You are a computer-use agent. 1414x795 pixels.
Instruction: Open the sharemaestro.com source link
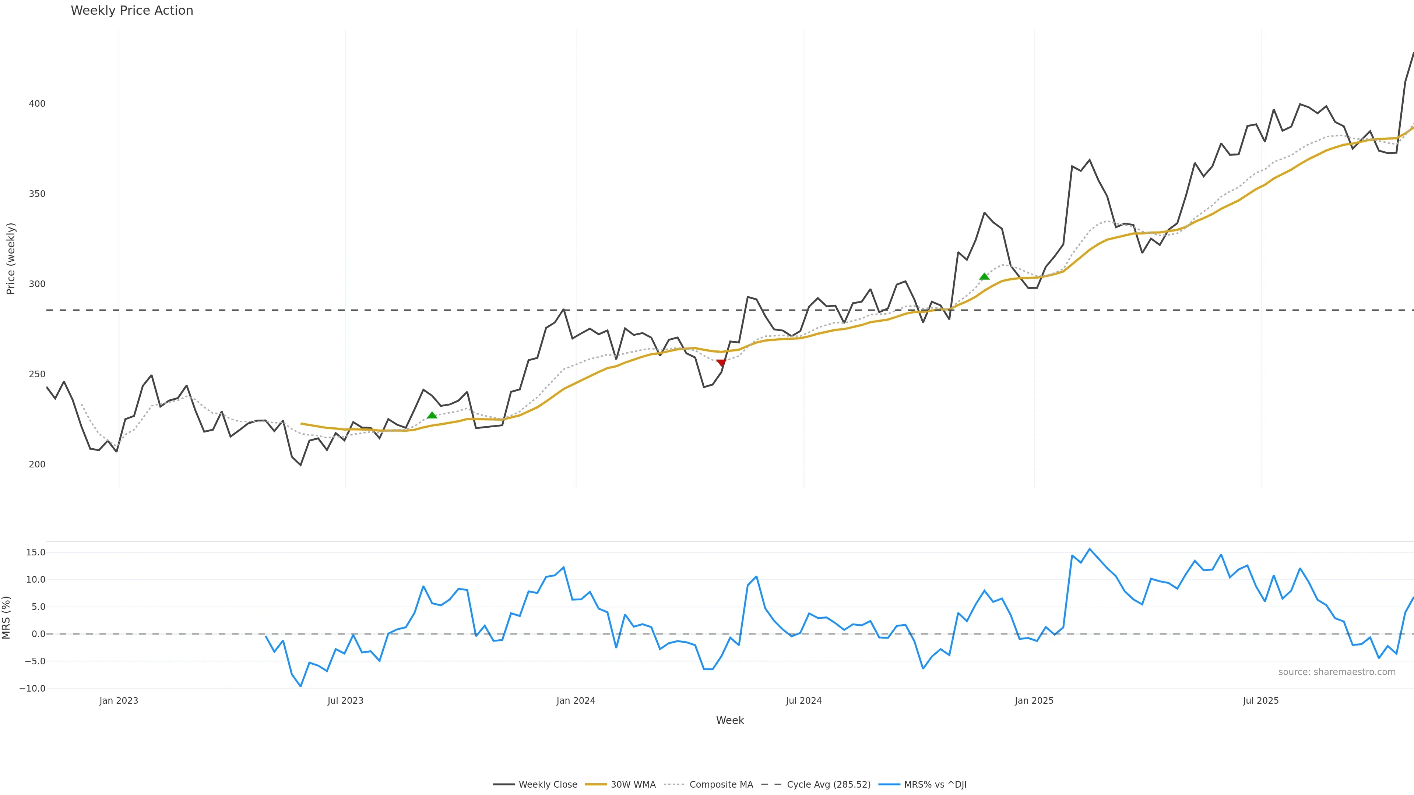pyautogui.click(x=1337, y=672)
